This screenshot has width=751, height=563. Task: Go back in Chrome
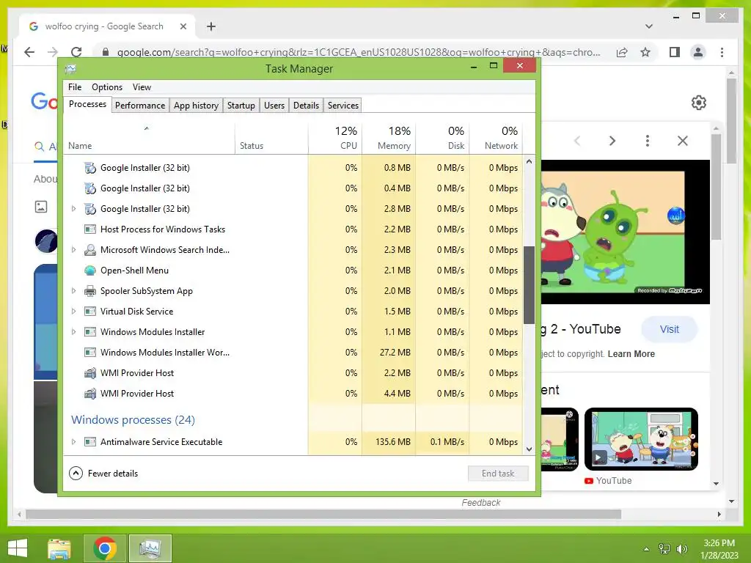tap(29, 52)
